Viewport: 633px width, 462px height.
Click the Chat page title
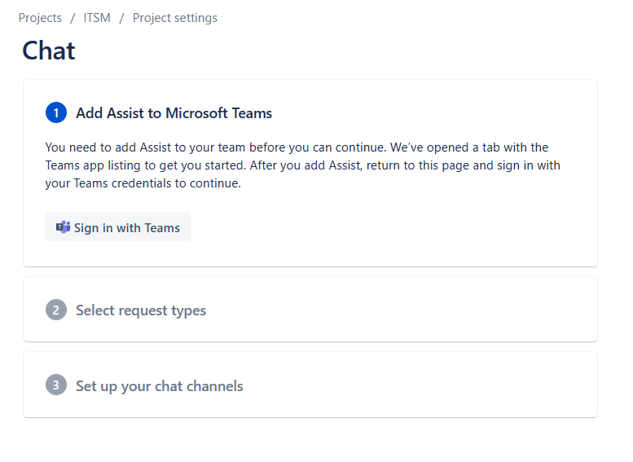(49, 51)
